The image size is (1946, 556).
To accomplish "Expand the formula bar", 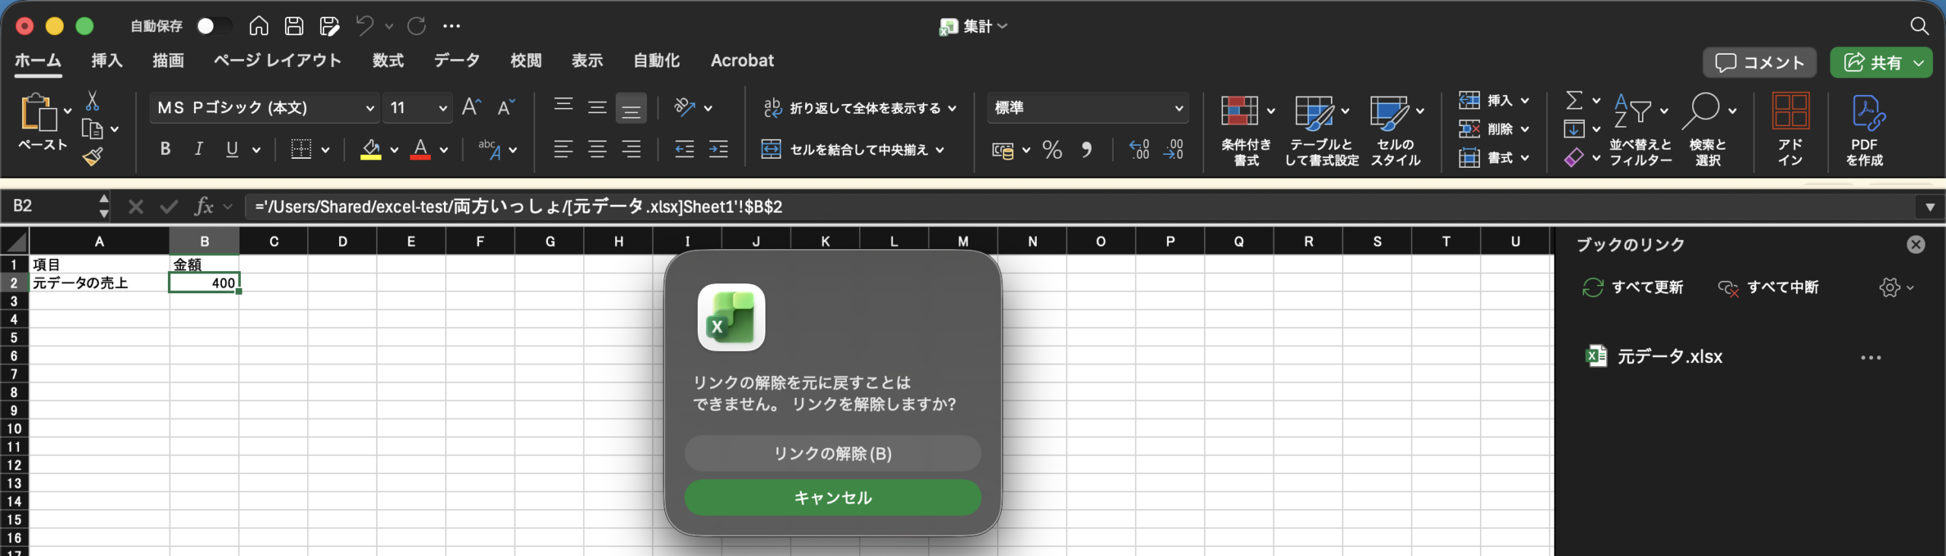I will click(1929, 207).
